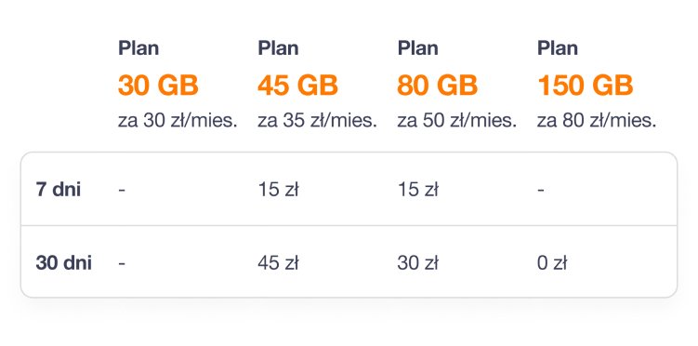
Task: Click the 'za 30 zł/mies.' price text
Action: (x=178, y=121)
